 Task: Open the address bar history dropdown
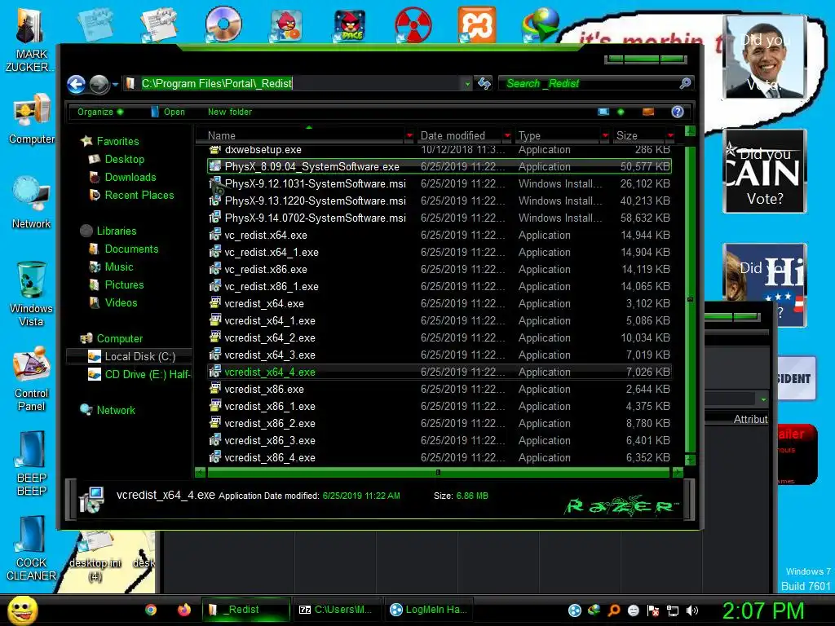[467, 84]
